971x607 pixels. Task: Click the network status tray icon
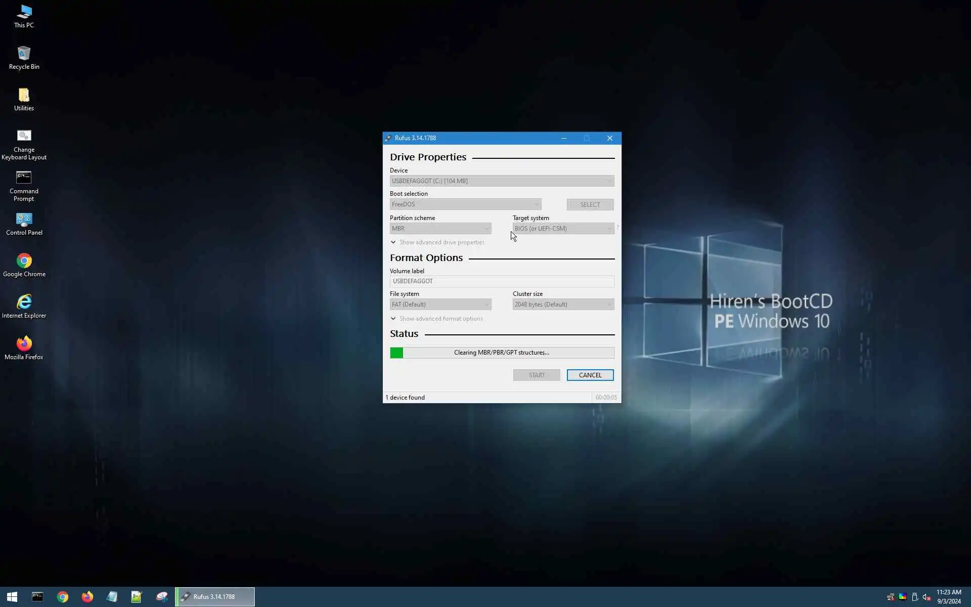click(x=890, y=597)
